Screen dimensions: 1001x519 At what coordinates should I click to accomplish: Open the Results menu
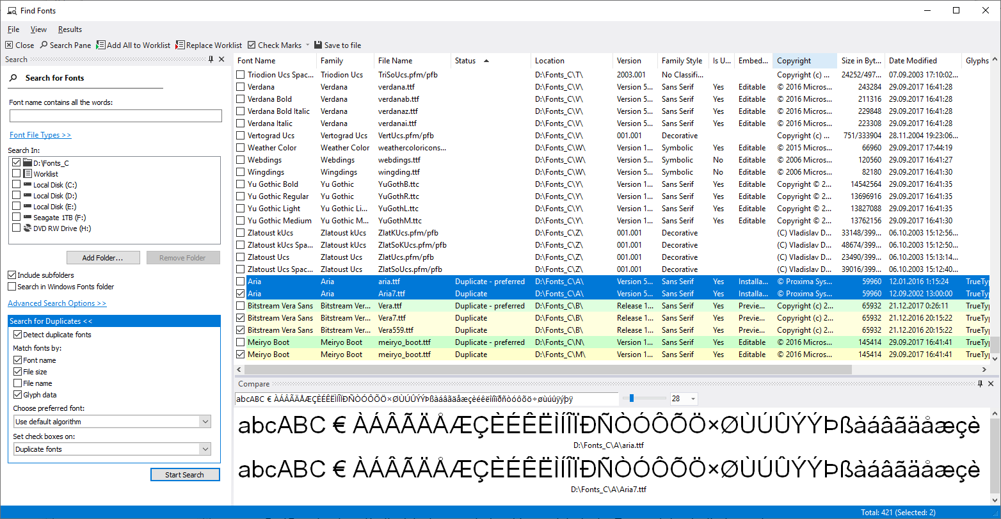tap(70, 29)
